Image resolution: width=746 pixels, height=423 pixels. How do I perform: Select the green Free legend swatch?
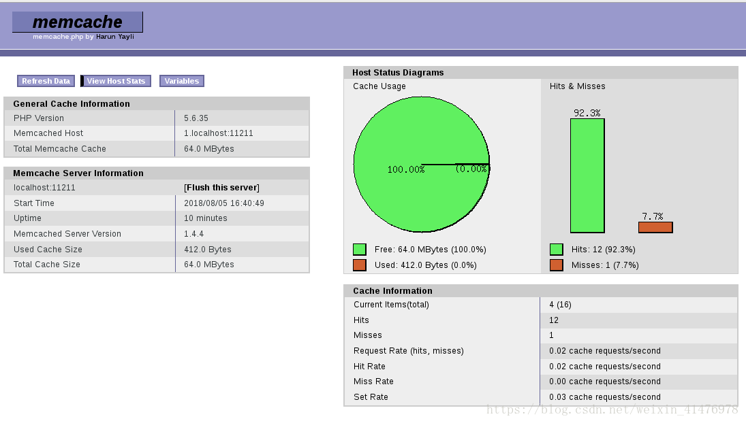pyautogui.click(x=360, y=249)
